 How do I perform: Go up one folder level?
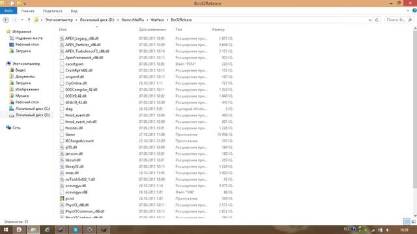[29, 20]
